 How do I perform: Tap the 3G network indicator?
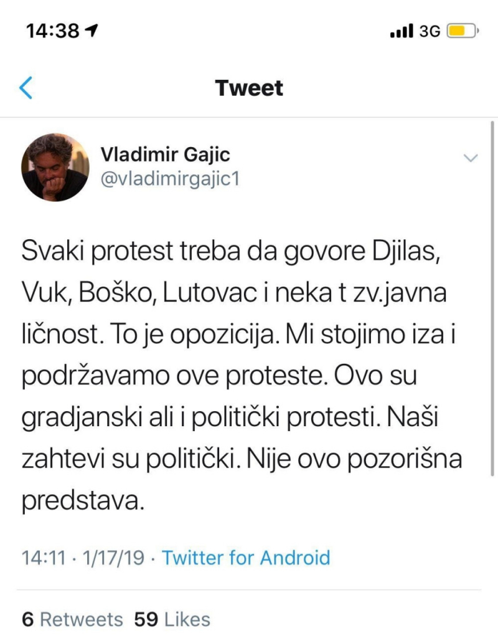click(x=431, y=29)
